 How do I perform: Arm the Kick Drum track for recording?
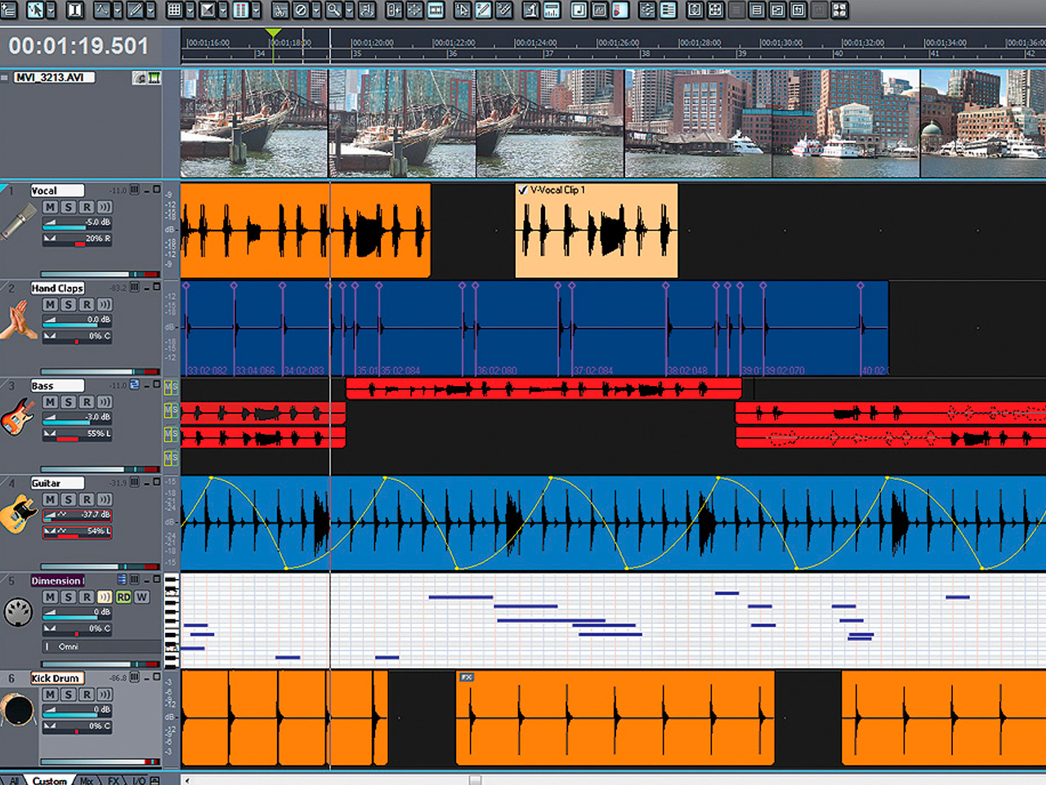coord(87,694)
